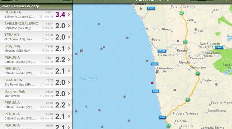
Task: Tap the Paola town label
Action: [156, 39]
